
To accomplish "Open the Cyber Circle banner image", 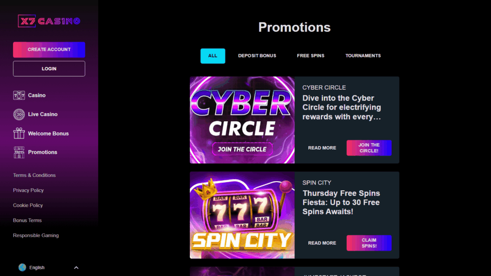I will click(242, 120).
